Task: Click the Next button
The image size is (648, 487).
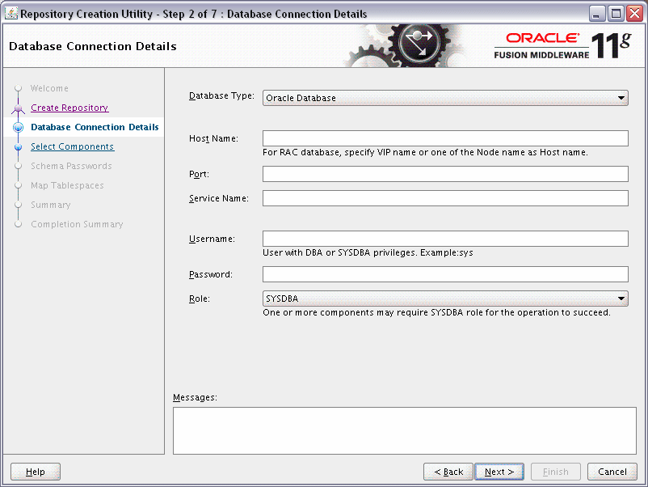Action: point(499,472)
